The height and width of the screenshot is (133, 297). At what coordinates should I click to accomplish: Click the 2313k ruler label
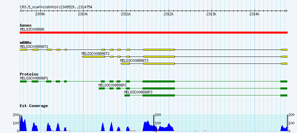(212, 14)
